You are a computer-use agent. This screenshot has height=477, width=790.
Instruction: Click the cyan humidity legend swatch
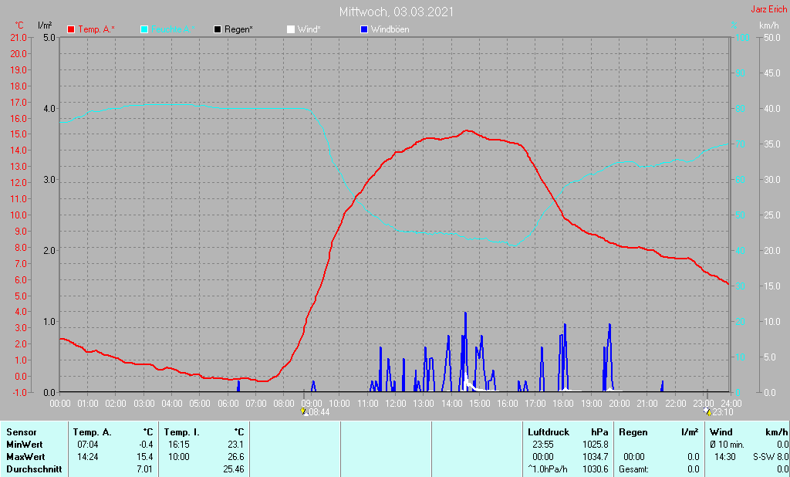point(145,29)
